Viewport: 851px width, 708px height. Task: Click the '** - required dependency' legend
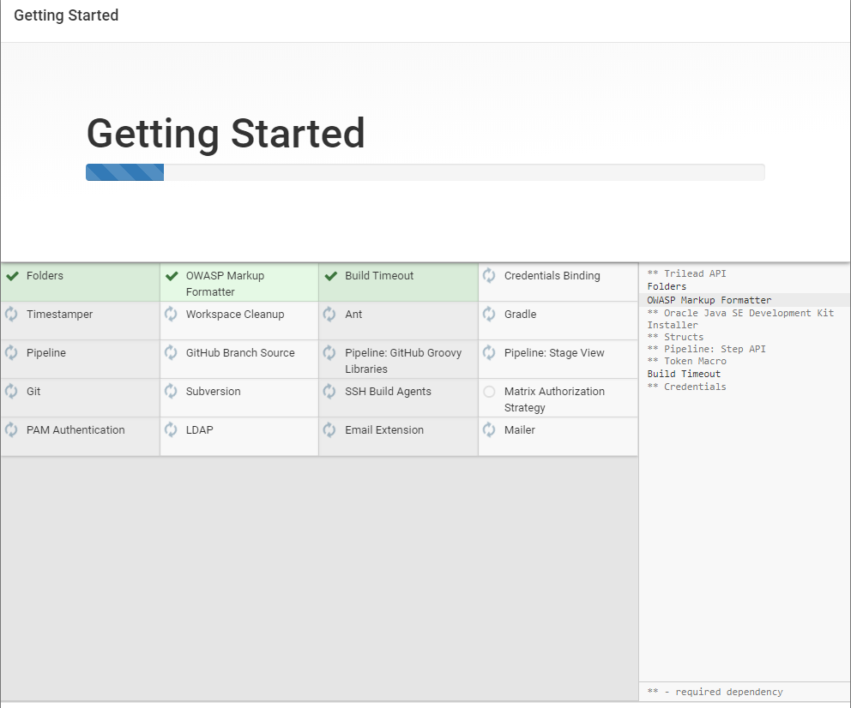tap(715, 693)
